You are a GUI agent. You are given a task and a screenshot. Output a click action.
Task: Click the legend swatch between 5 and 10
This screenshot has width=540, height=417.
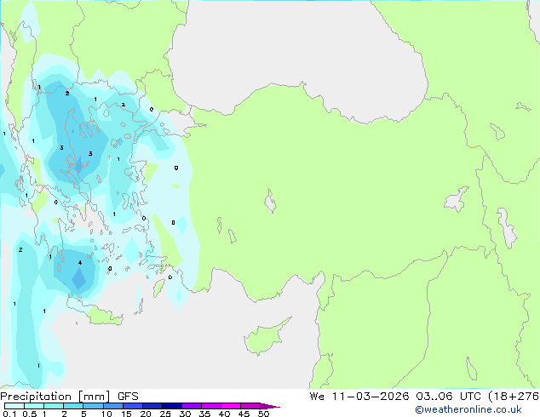pos(94,406)
